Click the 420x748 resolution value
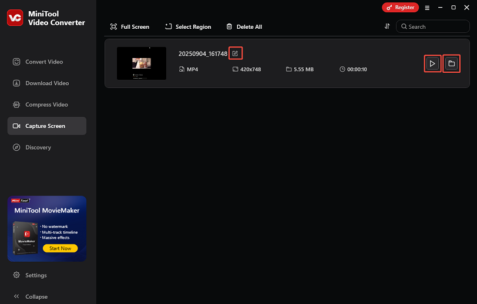 click(x=251, y=69)
